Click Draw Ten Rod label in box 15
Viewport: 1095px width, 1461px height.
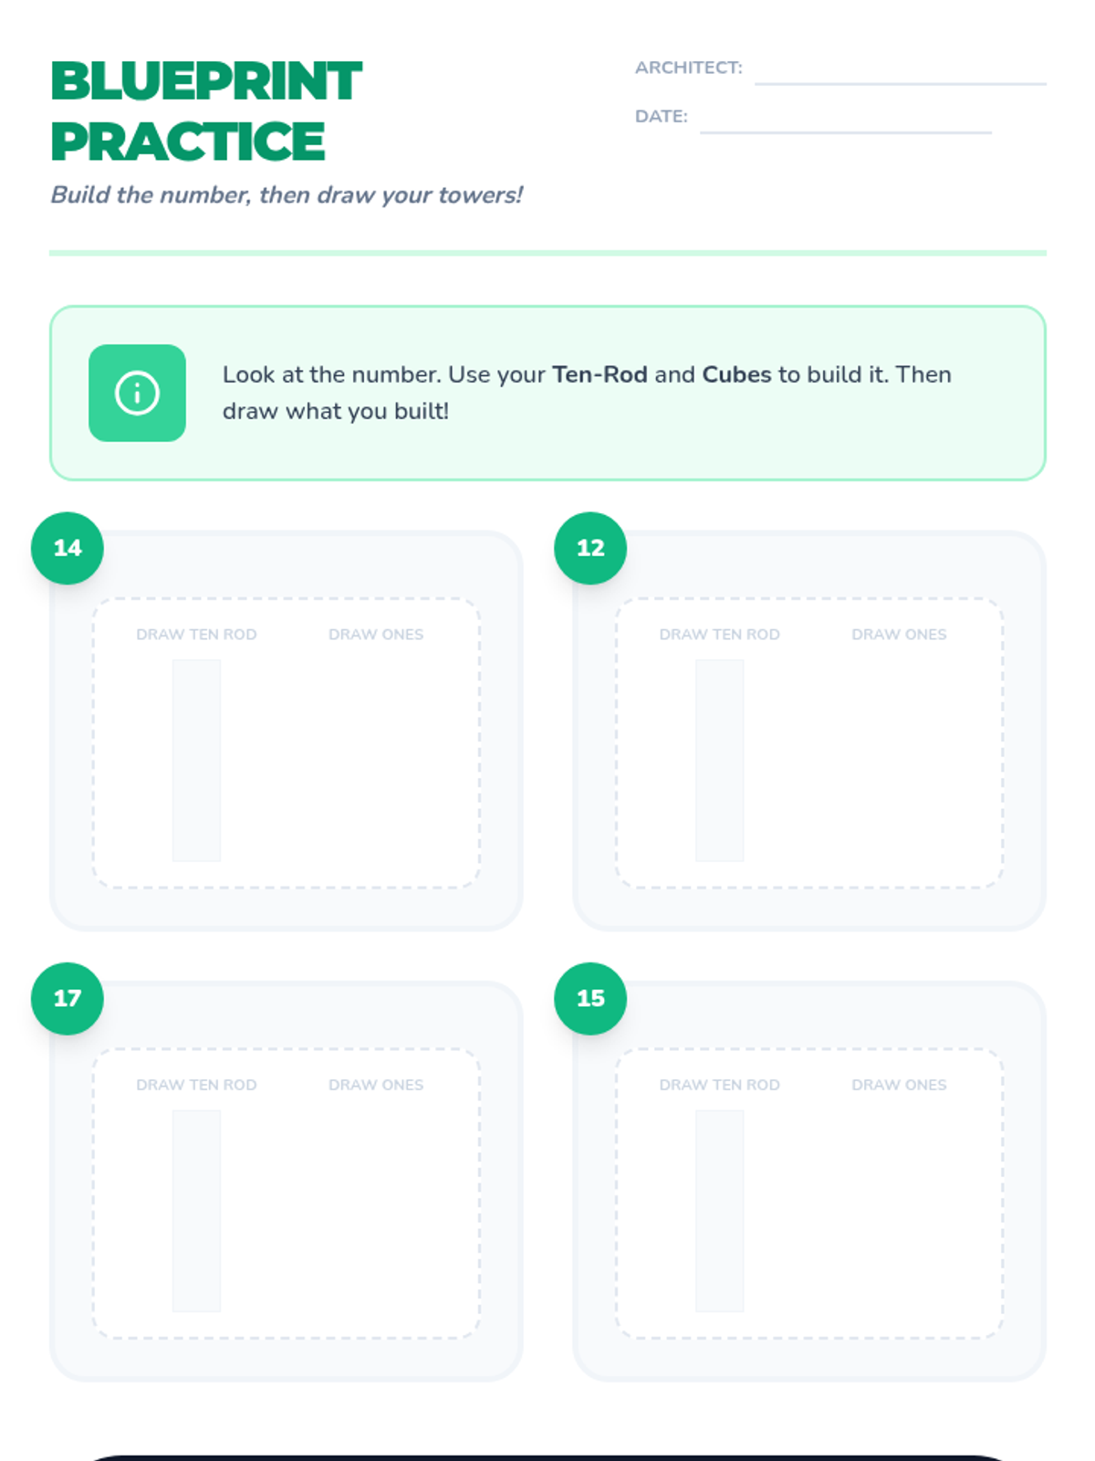coord(719,1085)
